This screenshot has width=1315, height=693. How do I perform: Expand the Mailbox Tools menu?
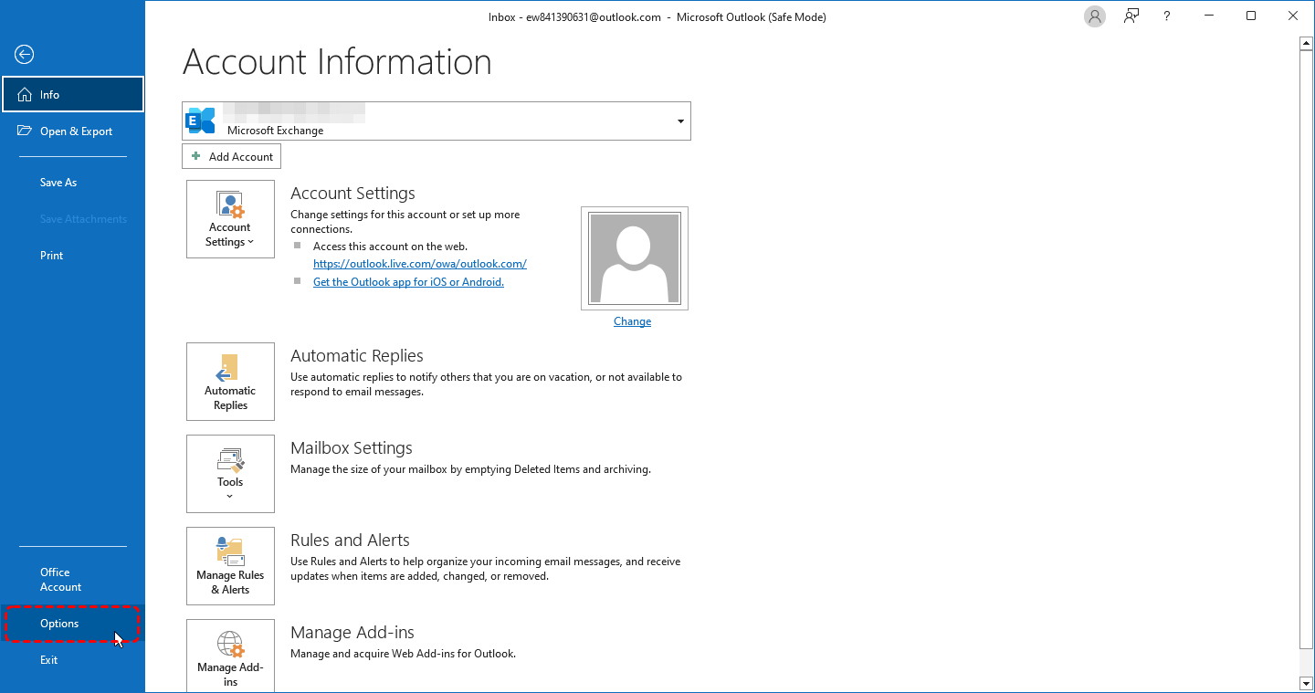point(230,474)
